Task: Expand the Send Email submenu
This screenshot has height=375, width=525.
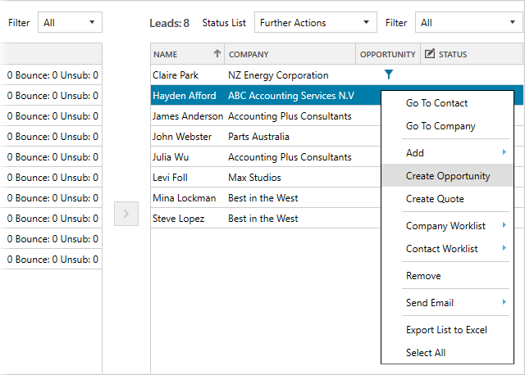Action: pos(504,303)
